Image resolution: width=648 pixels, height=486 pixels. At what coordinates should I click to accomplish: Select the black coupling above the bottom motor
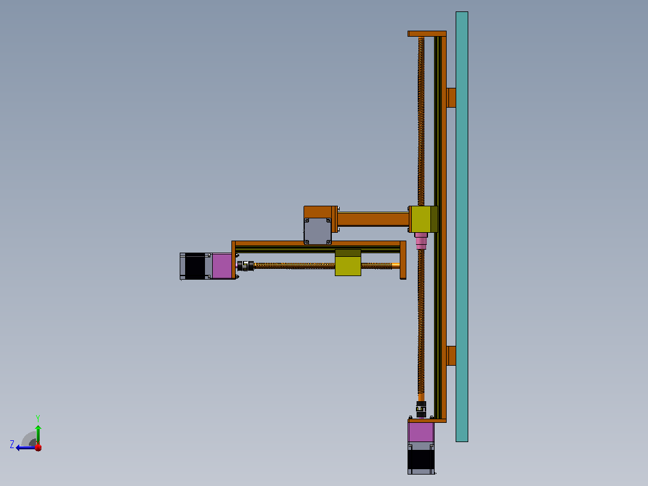click(x=421, y=410)
